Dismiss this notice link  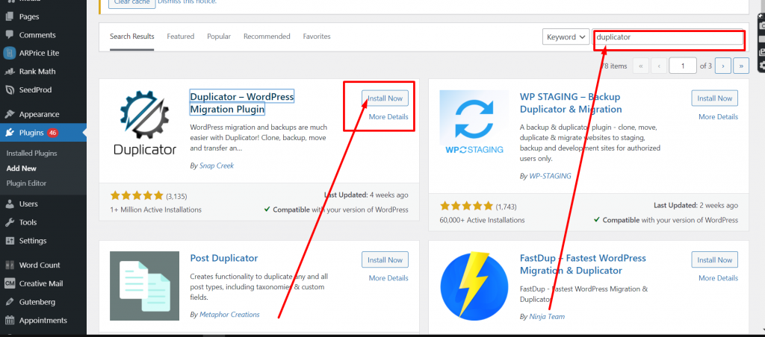[x=187, y=2]
